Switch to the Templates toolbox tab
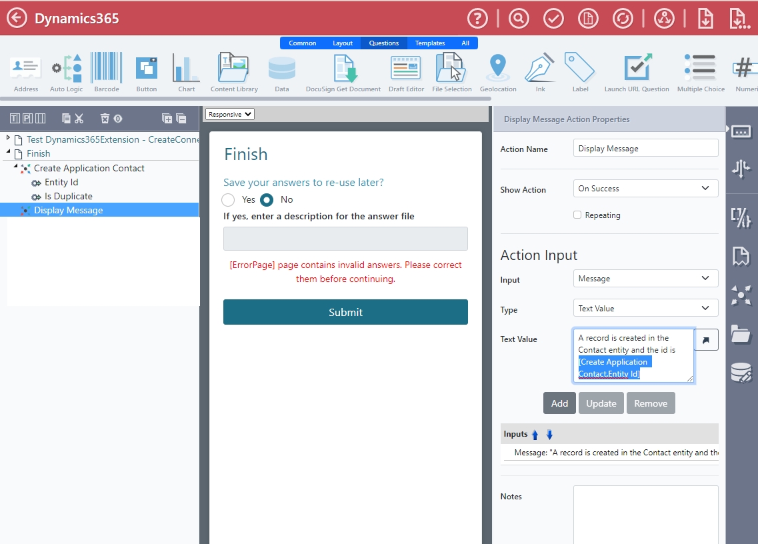This screenshot has height=544, width=758. click(x=430, y=43)
